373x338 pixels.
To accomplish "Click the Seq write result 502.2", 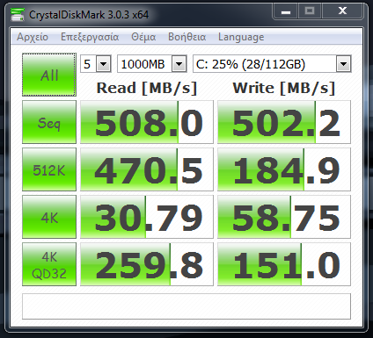I will 284,122.
